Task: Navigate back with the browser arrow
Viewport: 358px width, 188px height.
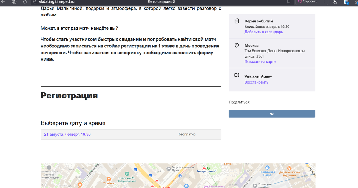Action: click(3, 2)
